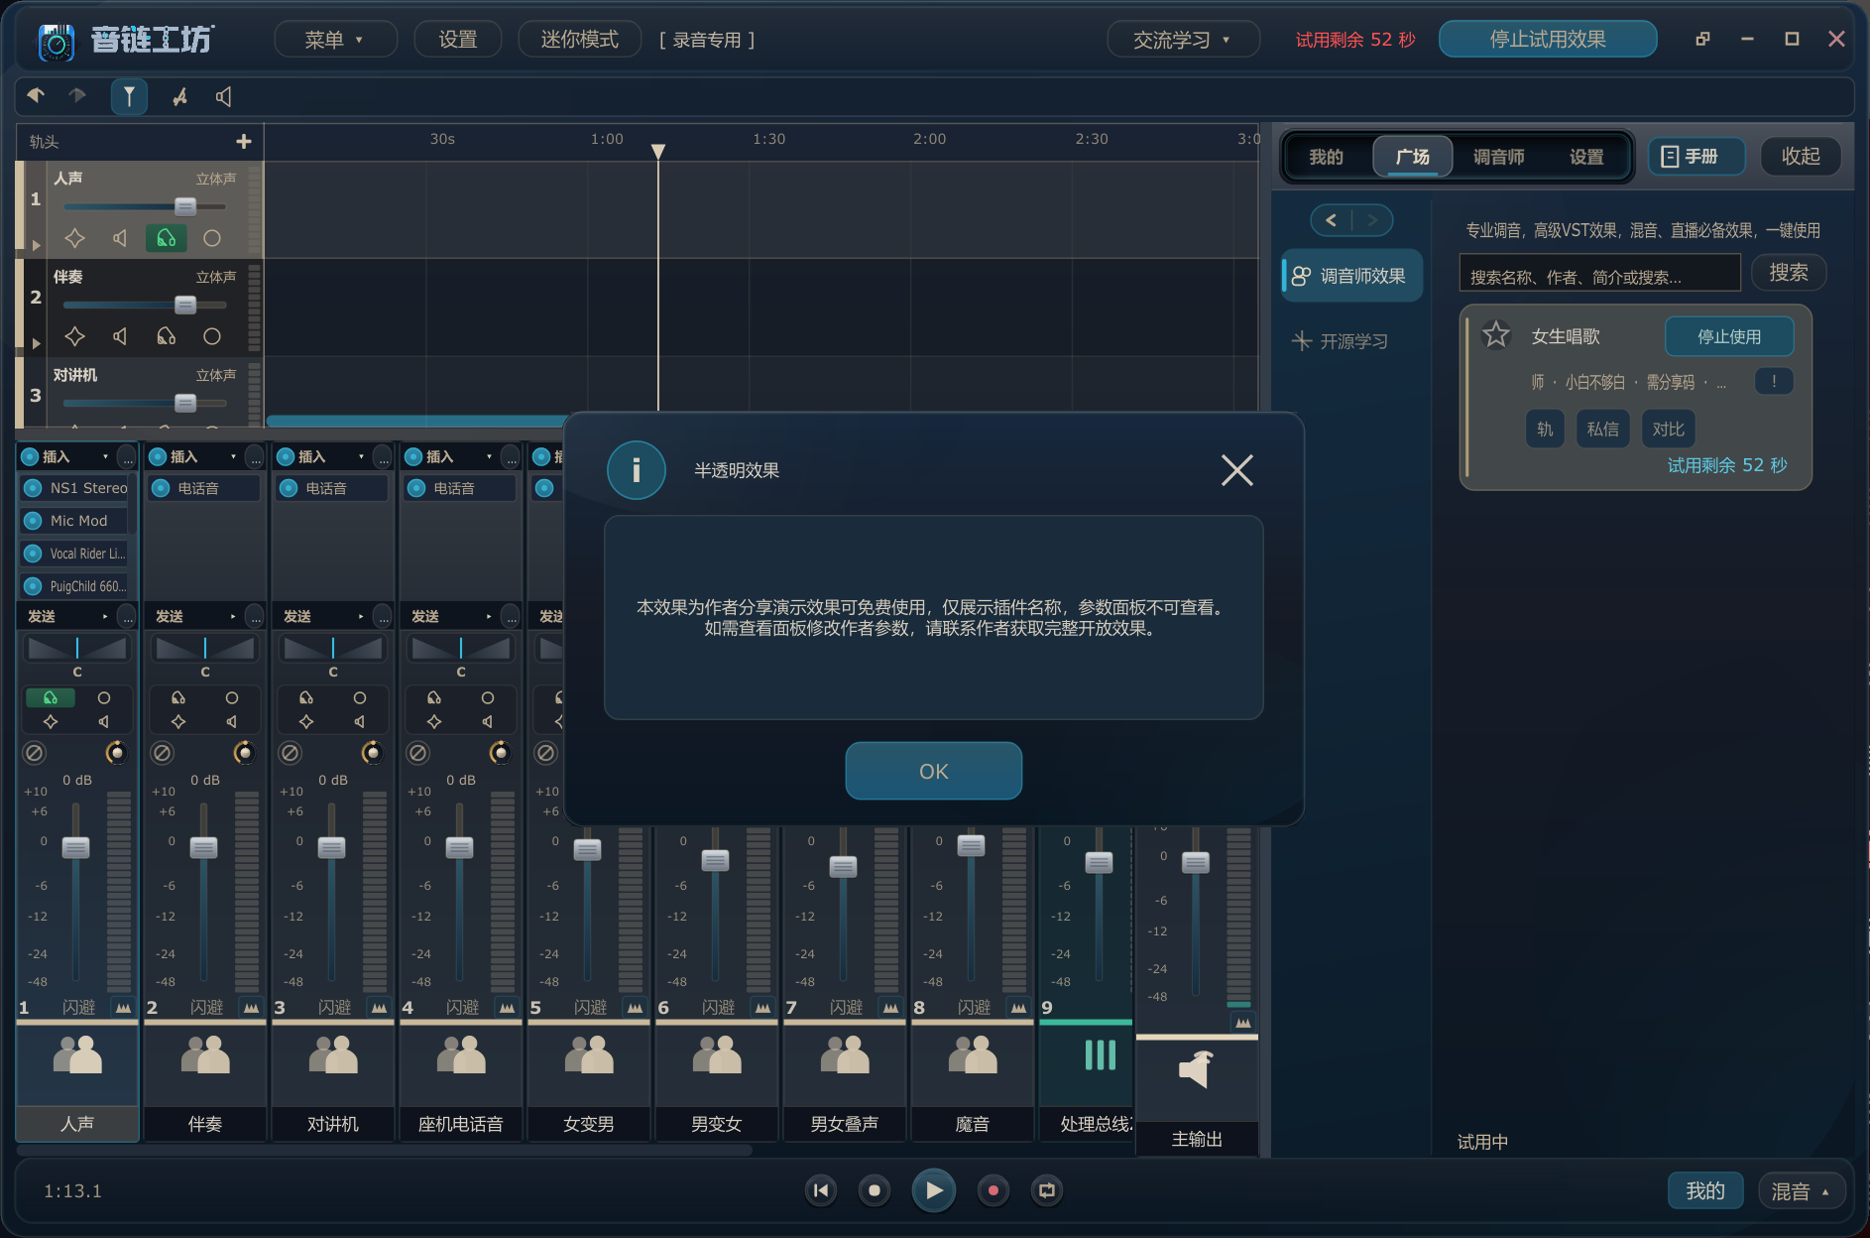This screenshot has width=1870, height=1238.
Task: Open the 交流学习 dropdown
Action: [1182, 40]
